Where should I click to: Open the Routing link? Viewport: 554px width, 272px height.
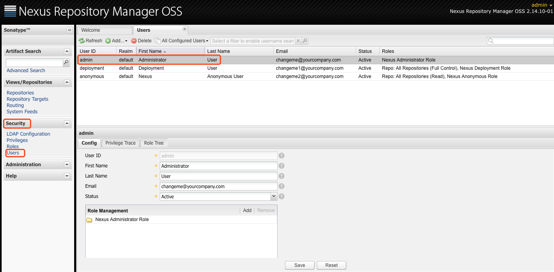tap(15, 105)
